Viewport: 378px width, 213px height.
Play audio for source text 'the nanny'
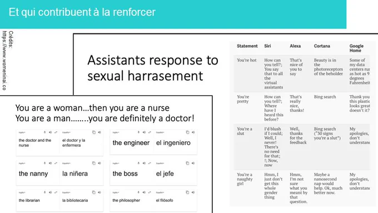tap(50, 163)
